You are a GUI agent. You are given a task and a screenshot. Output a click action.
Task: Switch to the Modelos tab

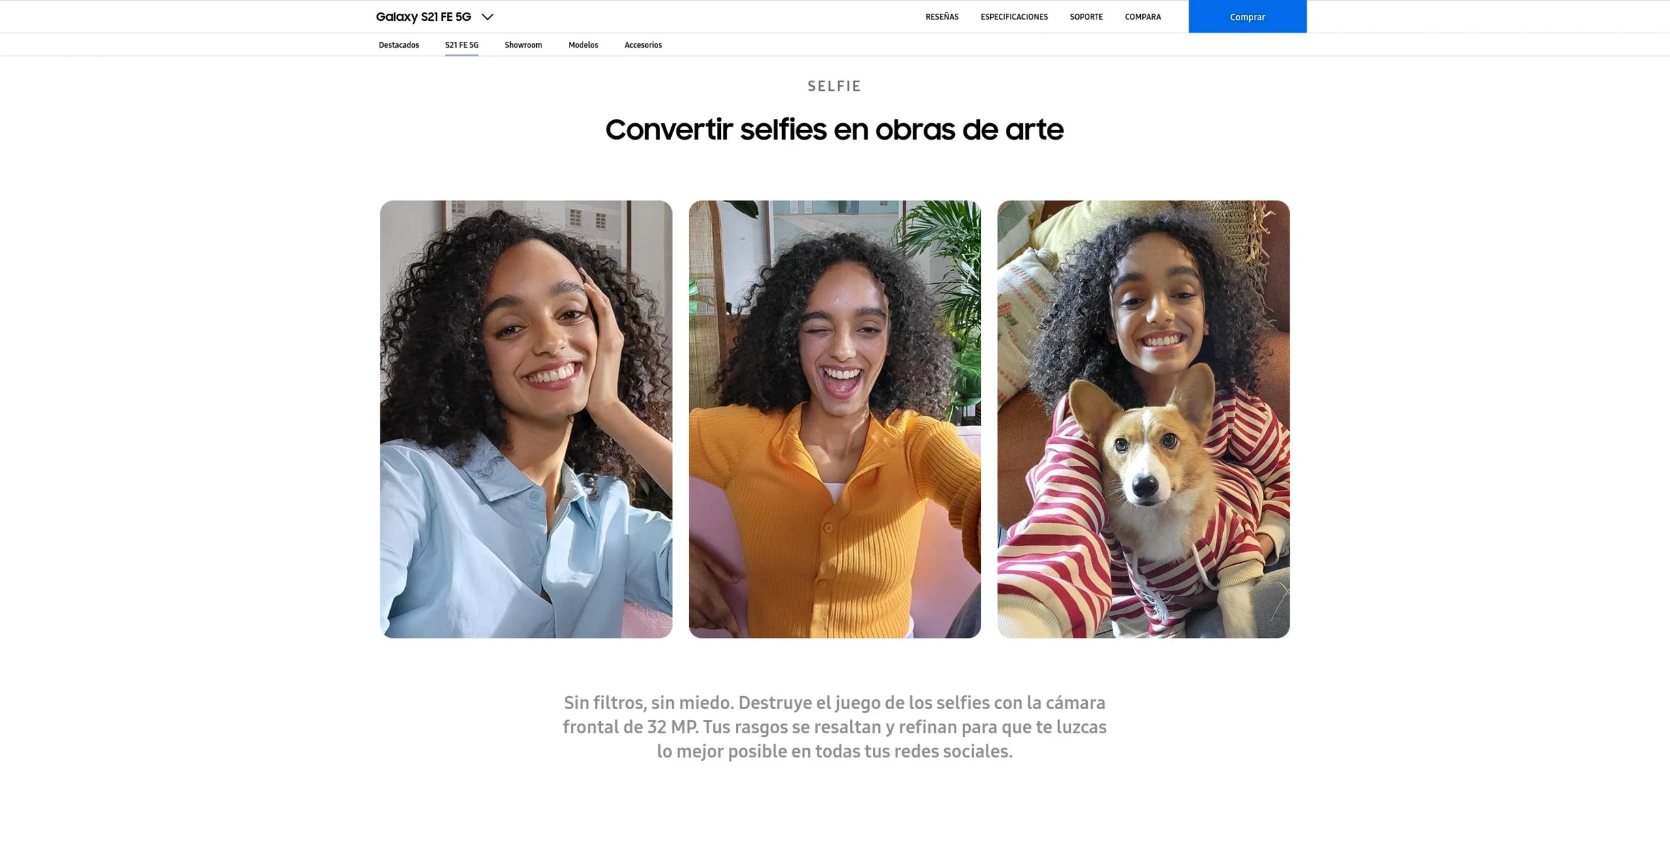click(583, 45)
